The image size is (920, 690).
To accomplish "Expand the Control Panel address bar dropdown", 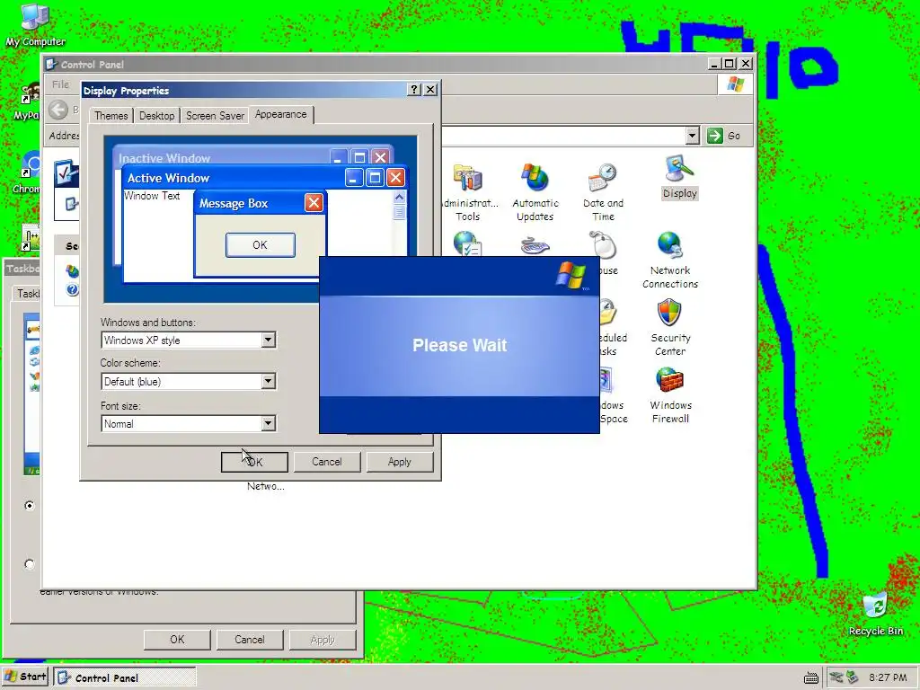I will 693,136.
